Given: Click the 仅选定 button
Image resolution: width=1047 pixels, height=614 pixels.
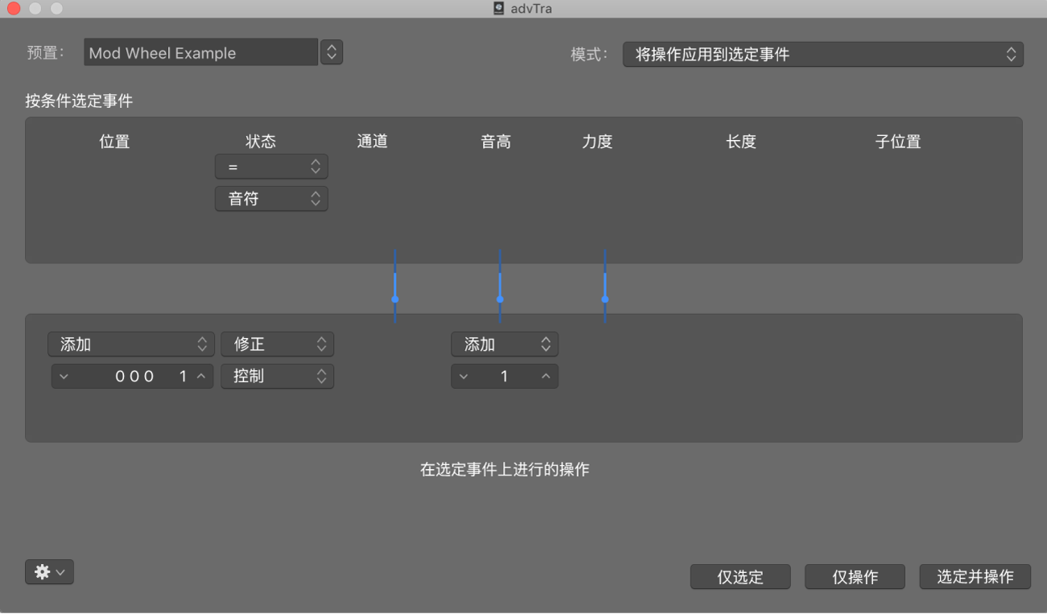Looking at the screenshot, I should (x=740, y=576).
